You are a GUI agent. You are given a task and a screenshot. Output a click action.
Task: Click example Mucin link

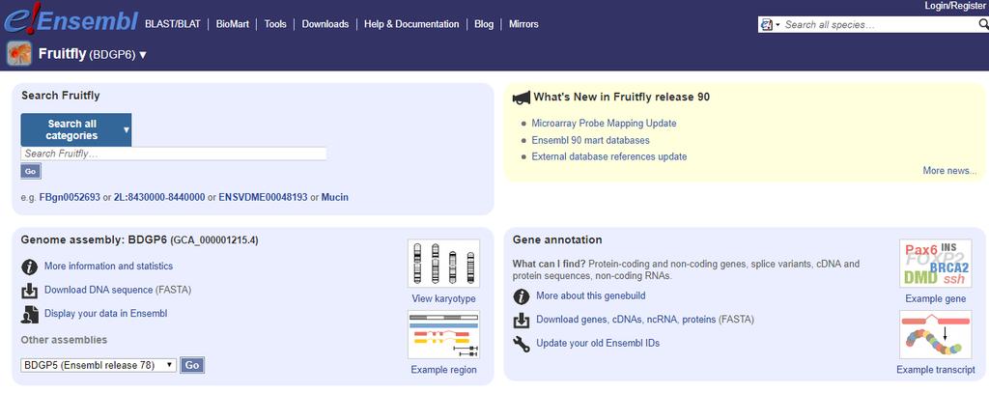[x=335, y=197]
